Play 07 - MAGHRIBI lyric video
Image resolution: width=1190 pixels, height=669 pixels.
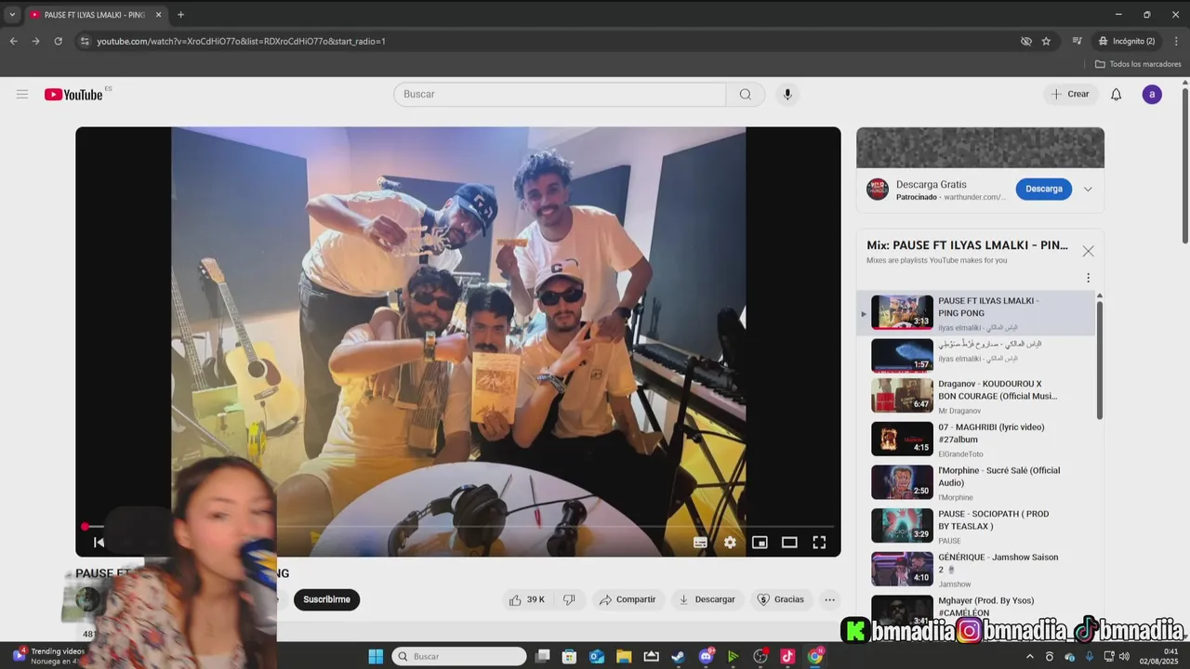[x=976, y=439]
